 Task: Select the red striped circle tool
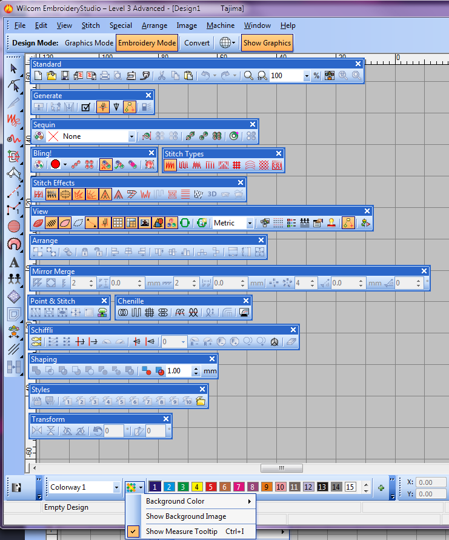click(14, 226)
